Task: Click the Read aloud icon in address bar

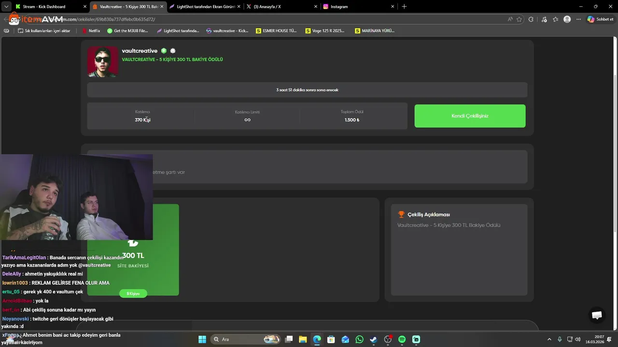Action: coord(510,19)
